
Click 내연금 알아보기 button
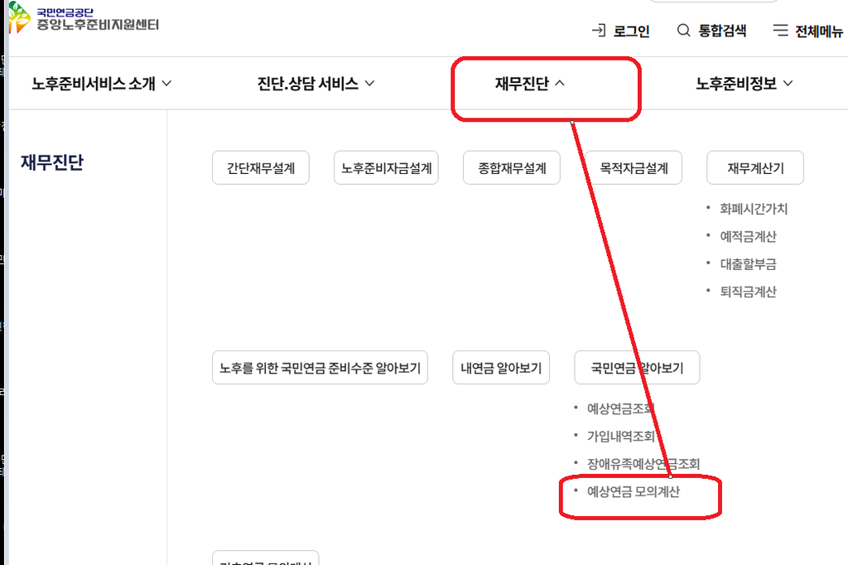coord(501,368)
